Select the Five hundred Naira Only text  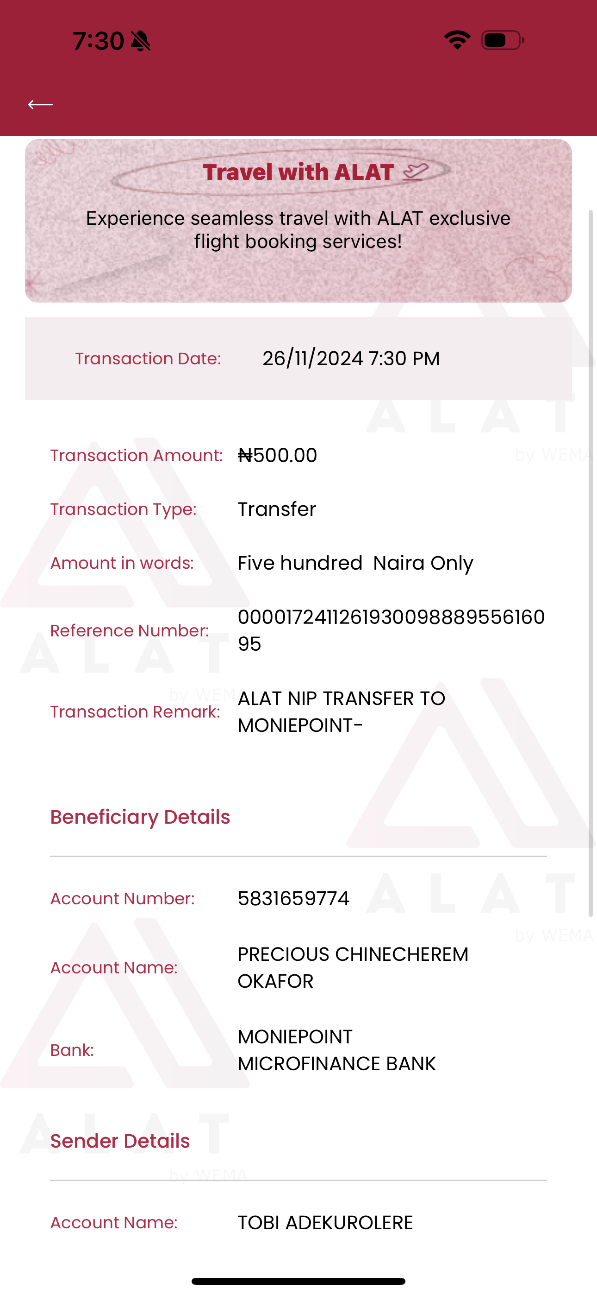click(x=355, y=563)
